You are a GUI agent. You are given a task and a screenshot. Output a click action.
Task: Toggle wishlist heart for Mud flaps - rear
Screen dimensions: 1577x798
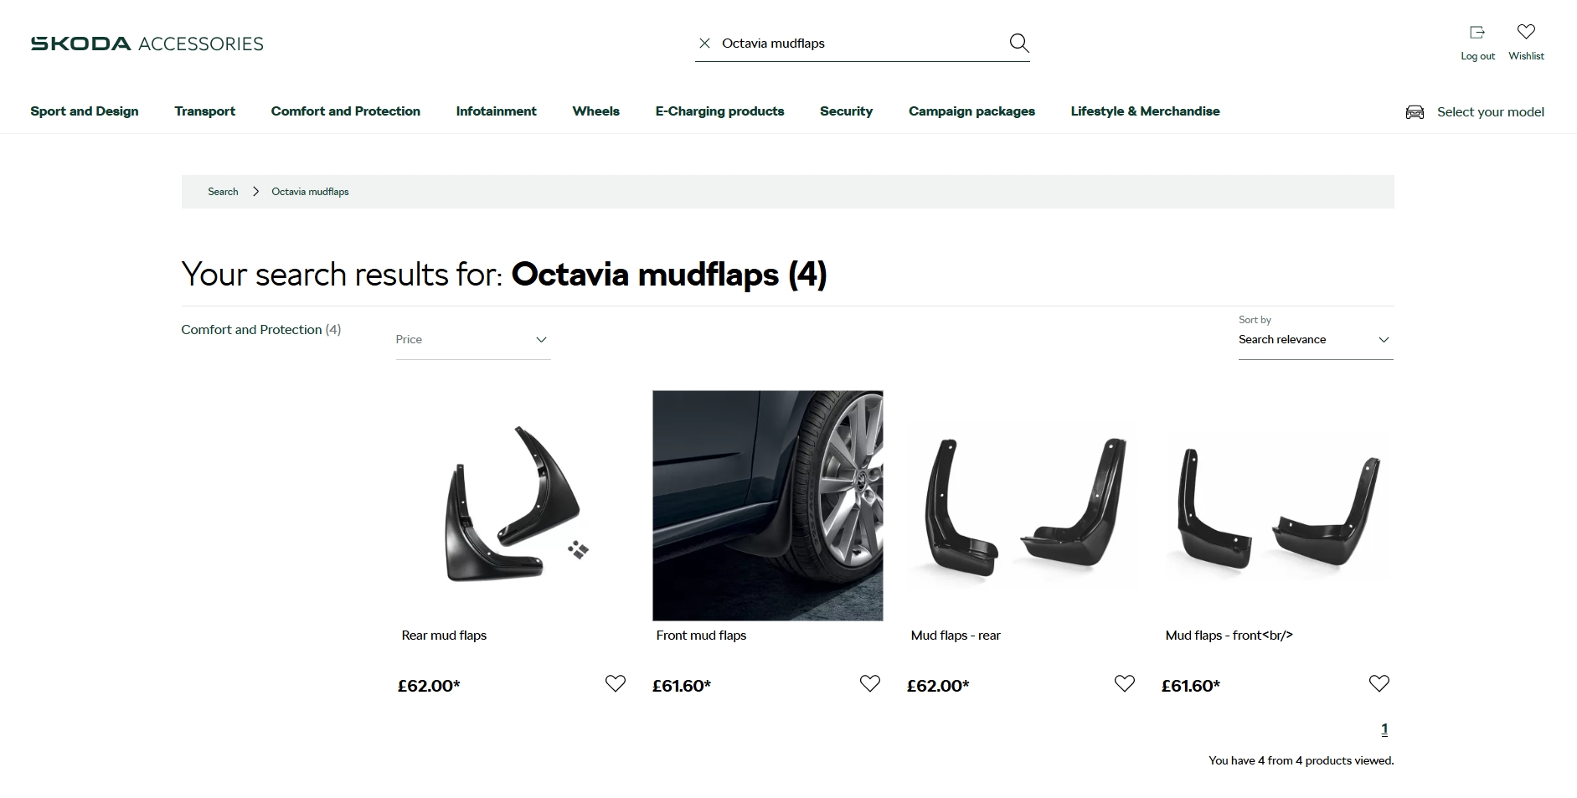point(1124,683)
